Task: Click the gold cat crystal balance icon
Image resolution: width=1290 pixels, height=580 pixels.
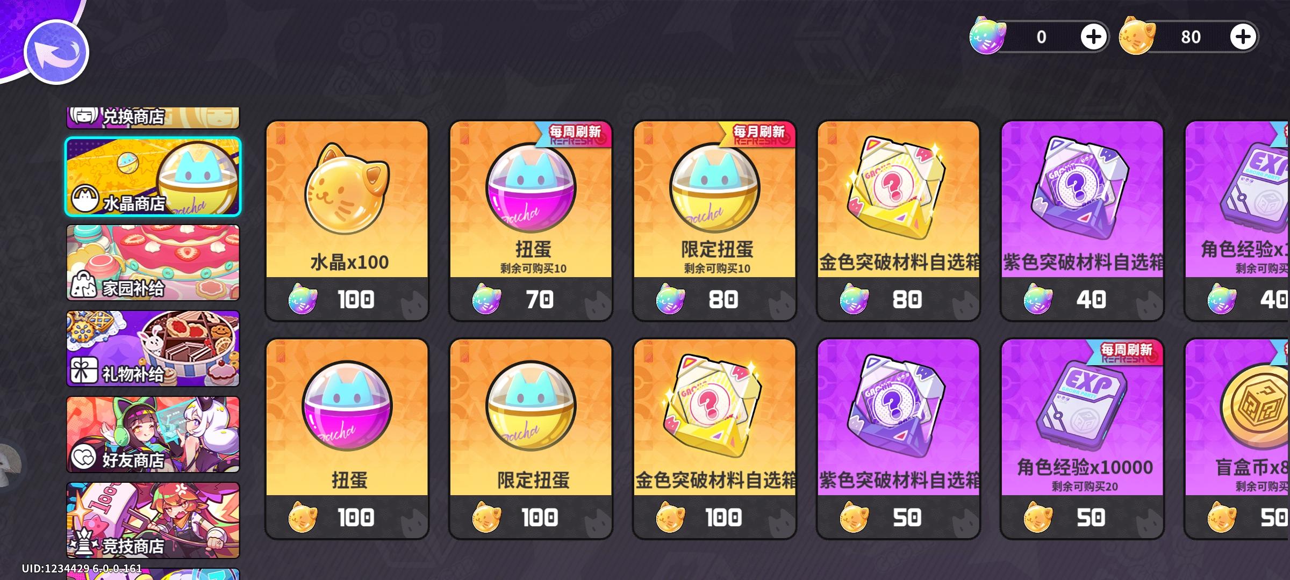Action: coord(1137,36)
